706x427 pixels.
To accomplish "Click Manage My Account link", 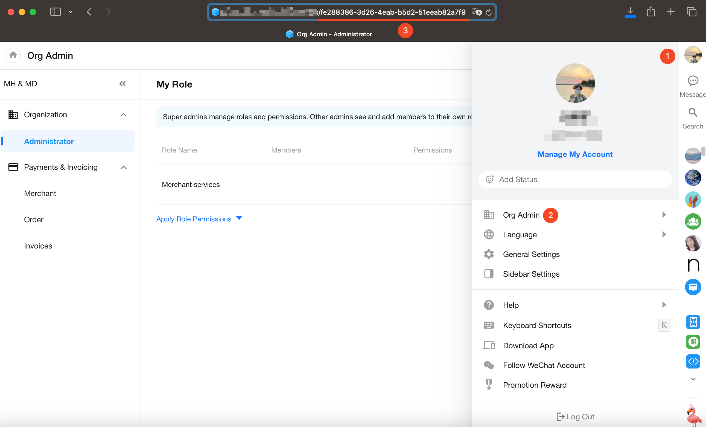I will point(575,154).
